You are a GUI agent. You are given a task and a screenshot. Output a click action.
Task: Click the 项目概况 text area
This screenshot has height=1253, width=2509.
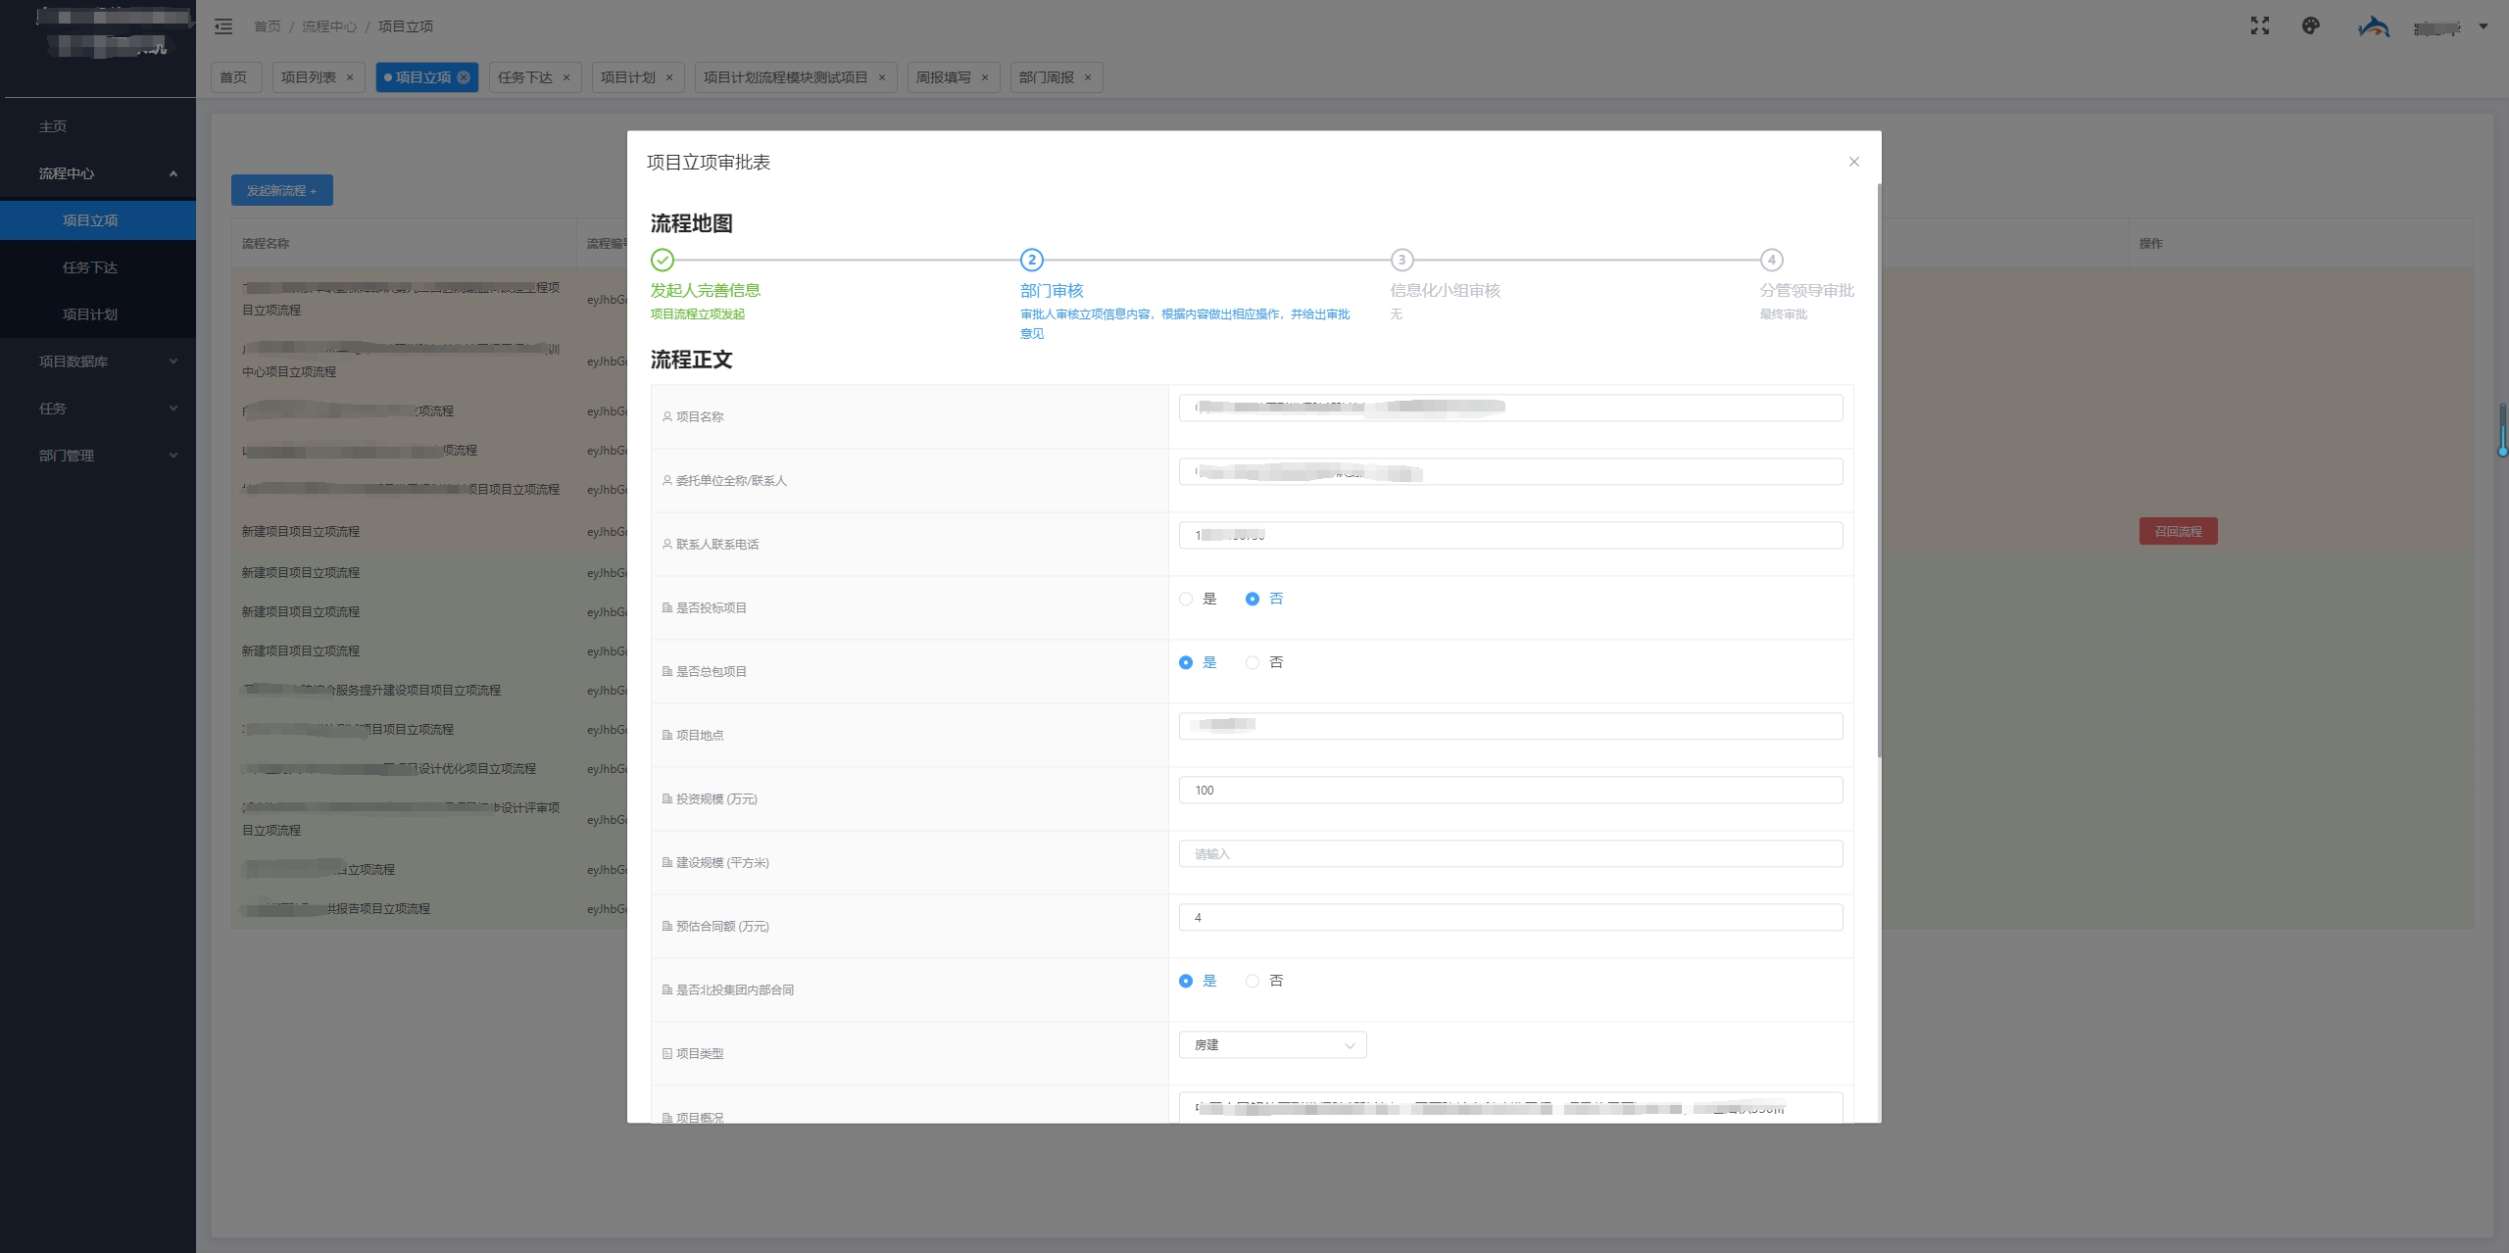[x=1510, y=1108]
